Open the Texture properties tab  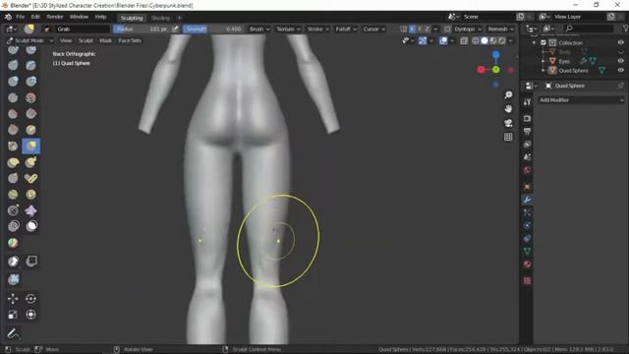point(527,280)
